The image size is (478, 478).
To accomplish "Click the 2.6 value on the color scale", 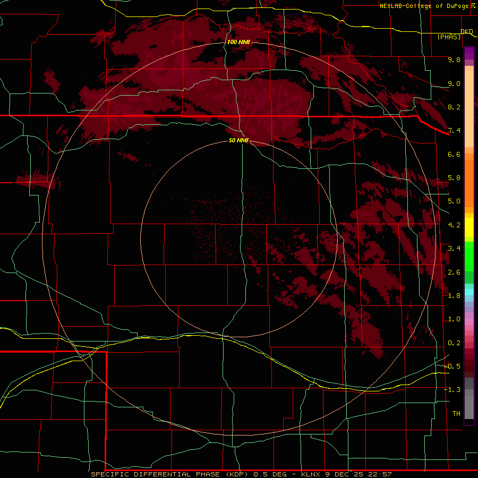I will 454,272.
